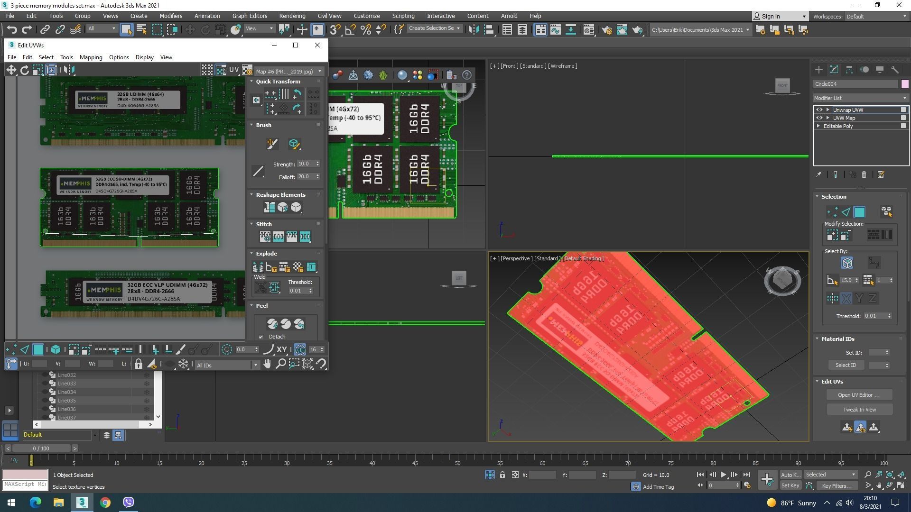
Task: Click the pink object color swatch
Action: [x=905, y=84]
